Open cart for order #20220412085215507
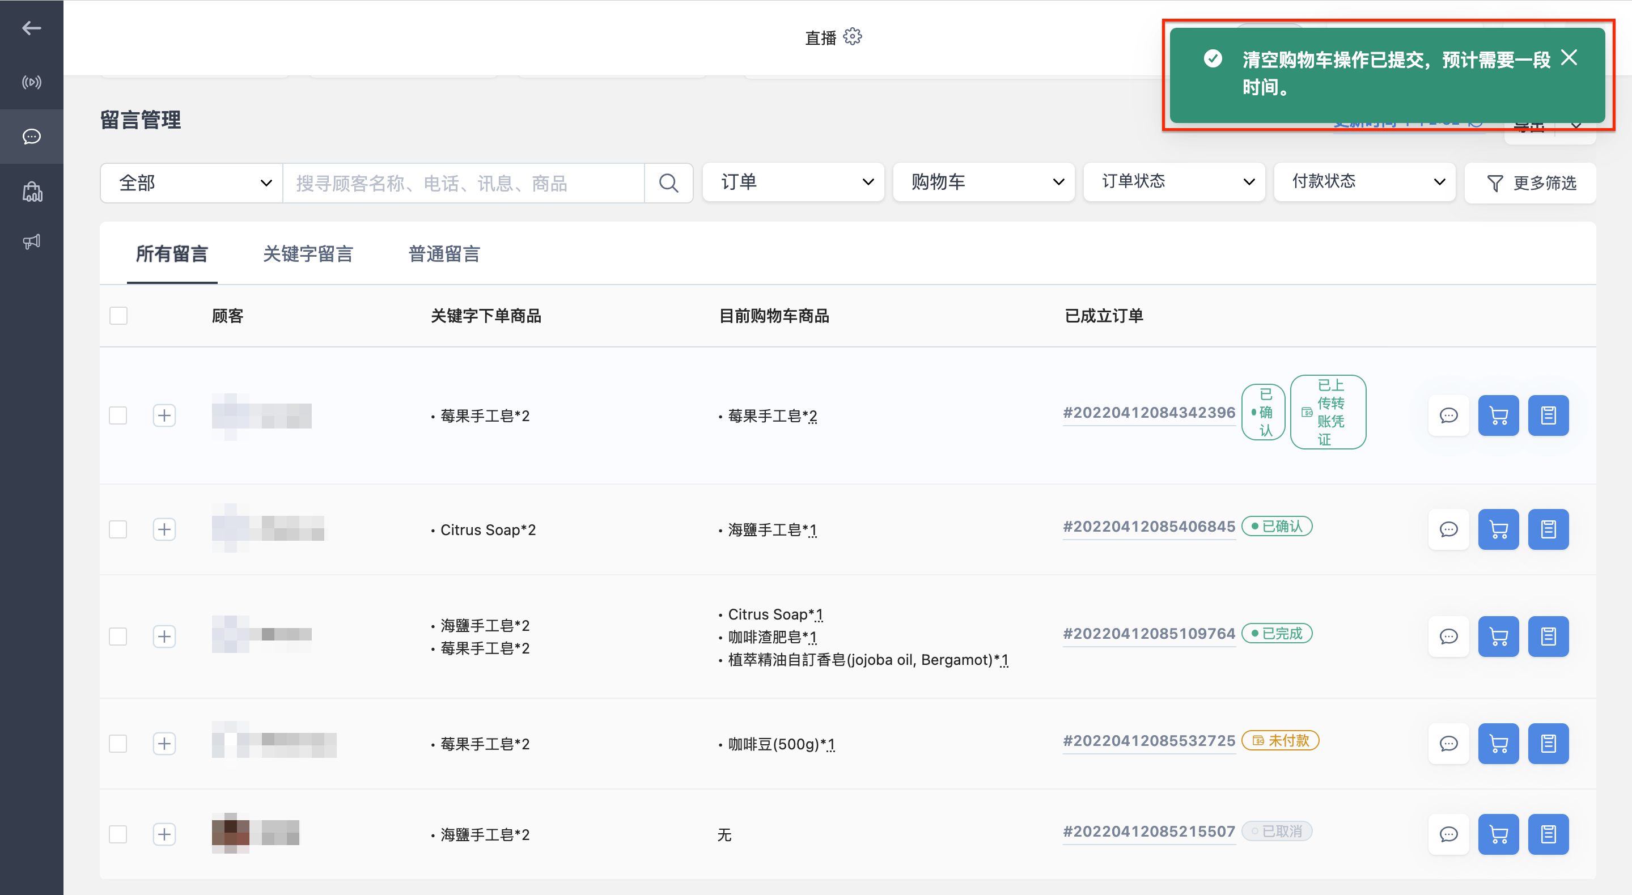Screen dimensions: 1632x895 pyautogui.click(x=1498, y=834)
